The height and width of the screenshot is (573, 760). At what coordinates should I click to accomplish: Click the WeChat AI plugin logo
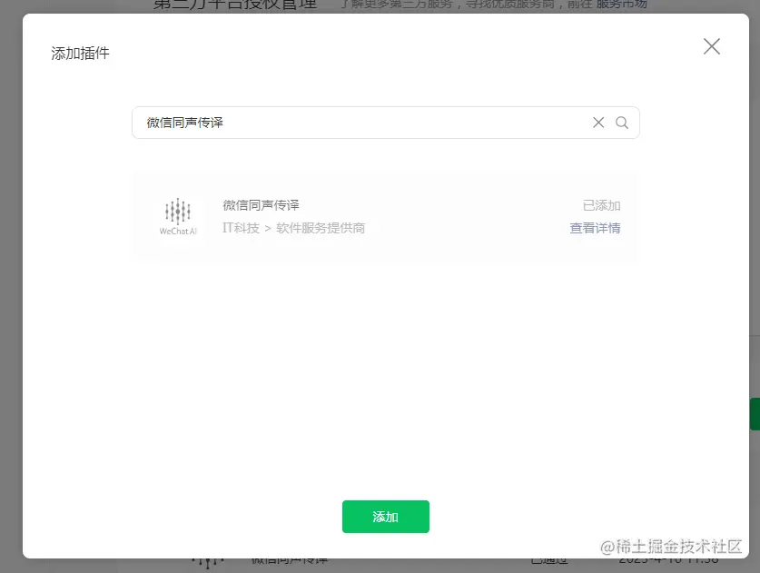pyautogui.click(x=178, y=216)
